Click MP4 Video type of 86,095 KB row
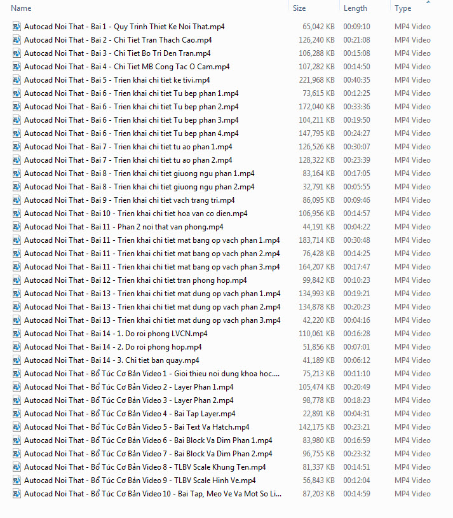 412,200
